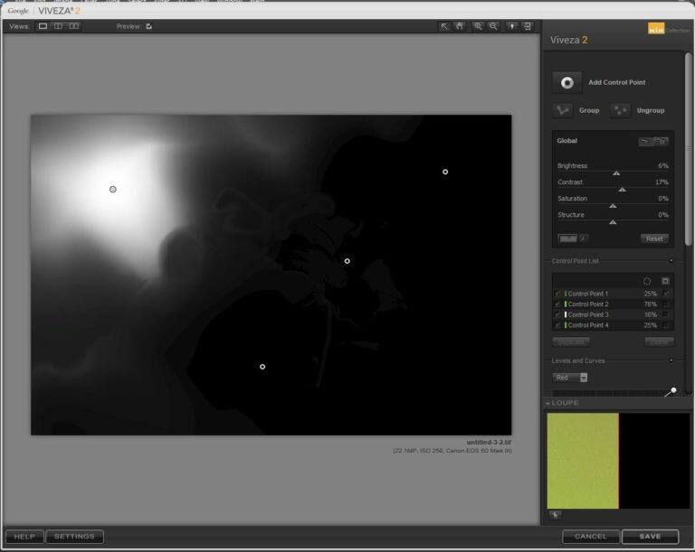The width and height of the screenshot is (695, 552).
Task: Switch to single image view
Action: [43, 27]
